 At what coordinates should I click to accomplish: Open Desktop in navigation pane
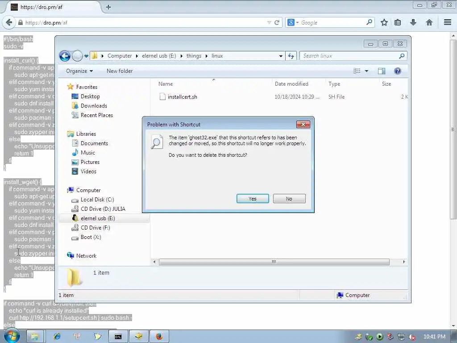click(x=90, y=96)
